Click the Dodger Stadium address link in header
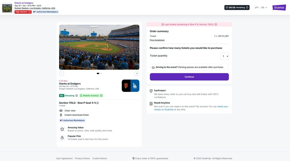 (35, 8)
